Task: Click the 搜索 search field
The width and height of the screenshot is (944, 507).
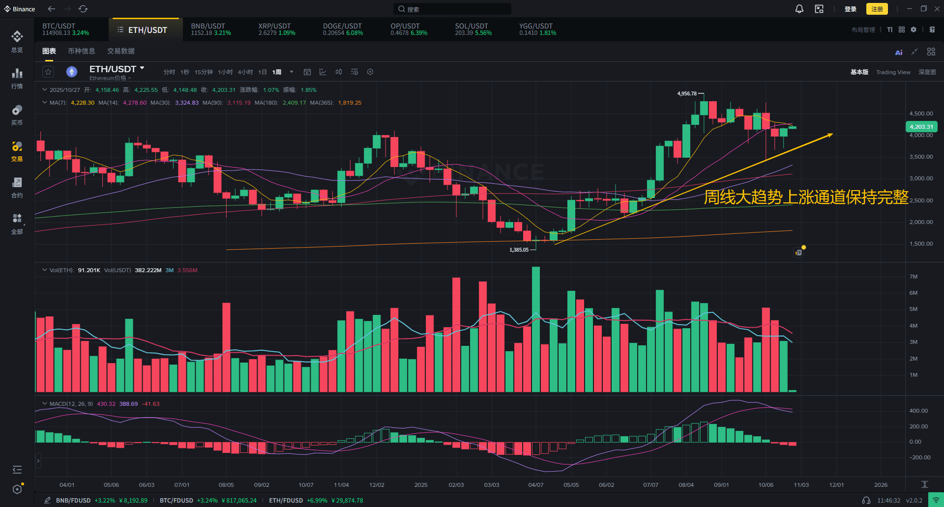Action: 452,9
